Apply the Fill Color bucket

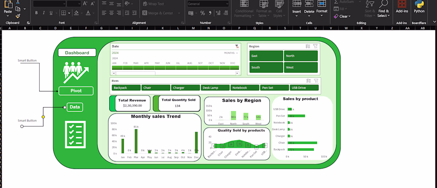pos(76,13)
